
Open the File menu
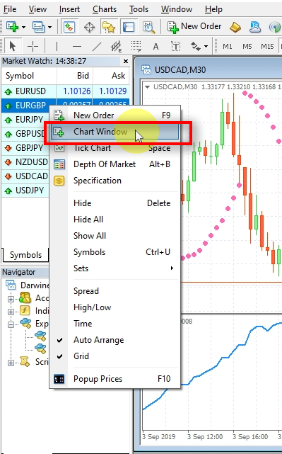tap(10, 9)
